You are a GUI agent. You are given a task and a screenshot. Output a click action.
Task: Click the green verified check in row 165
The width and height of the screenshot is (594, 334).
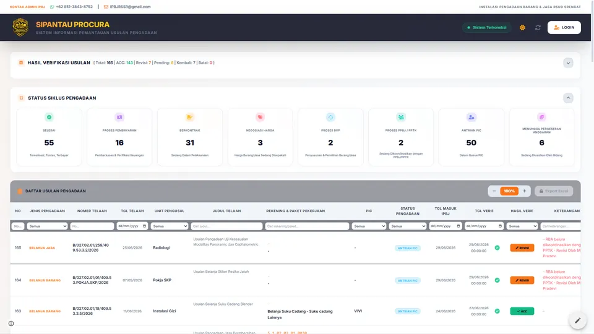coord(497,247)
